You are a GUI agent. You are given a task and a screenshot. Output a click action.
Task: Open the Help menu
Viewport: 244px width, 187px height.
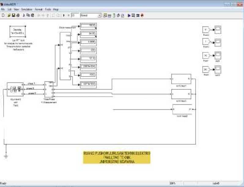[x=56, y=9]
